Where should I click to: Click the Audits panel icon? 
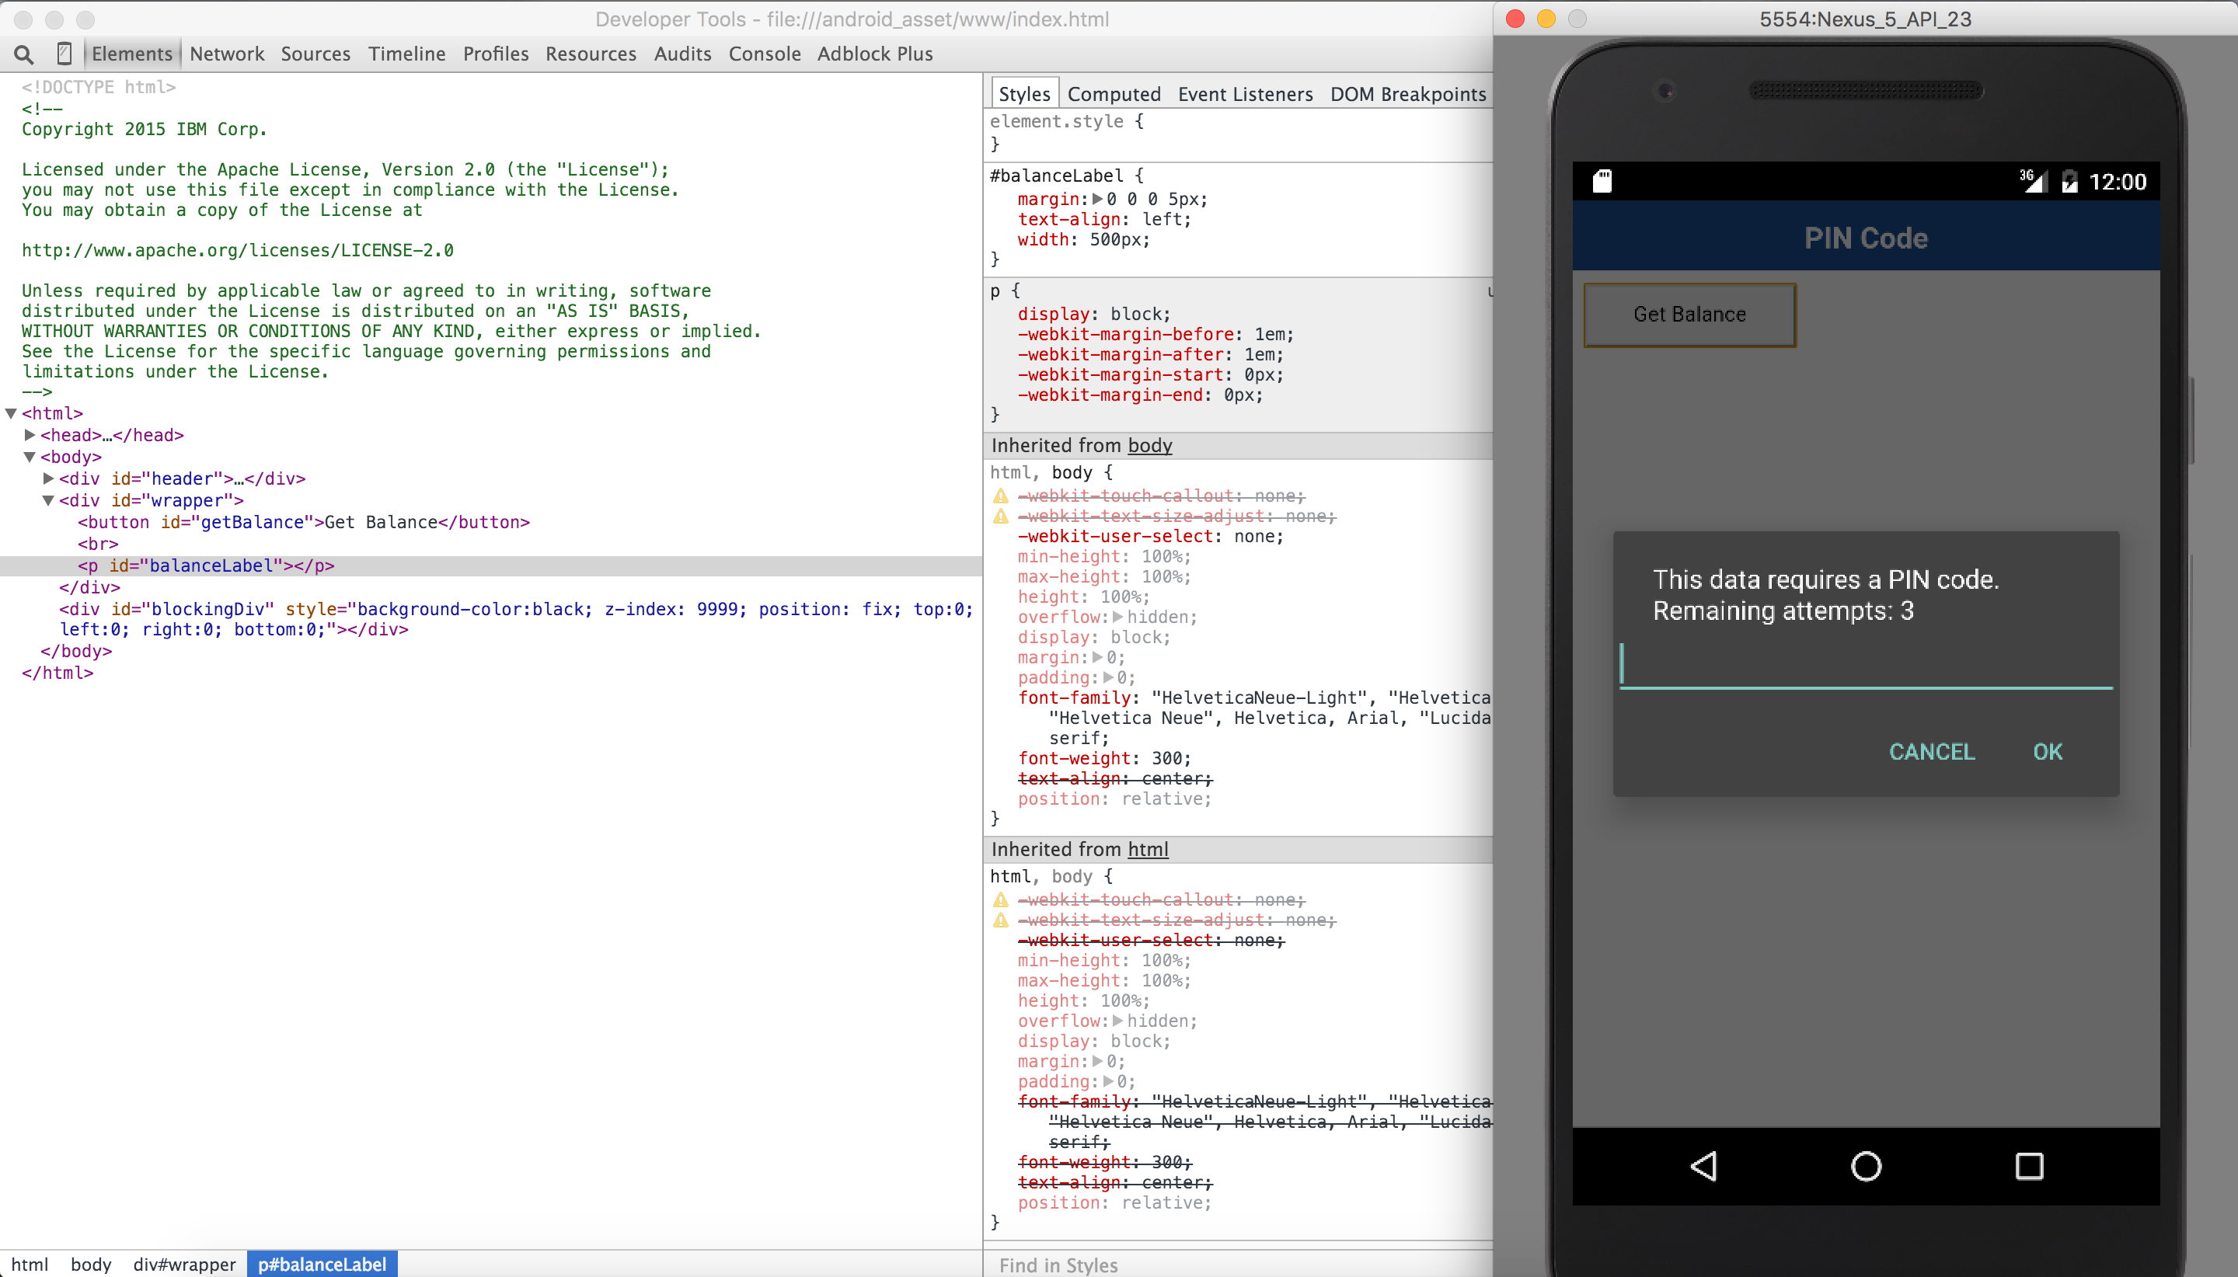click(682, 54)
